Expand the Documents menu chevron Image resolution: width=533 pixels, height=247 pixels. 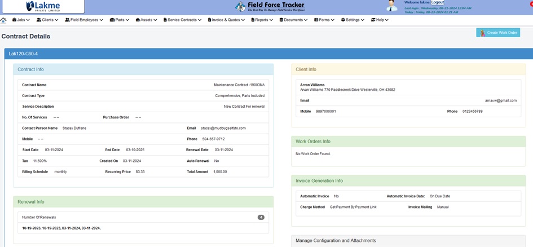(x=306, y=20)
